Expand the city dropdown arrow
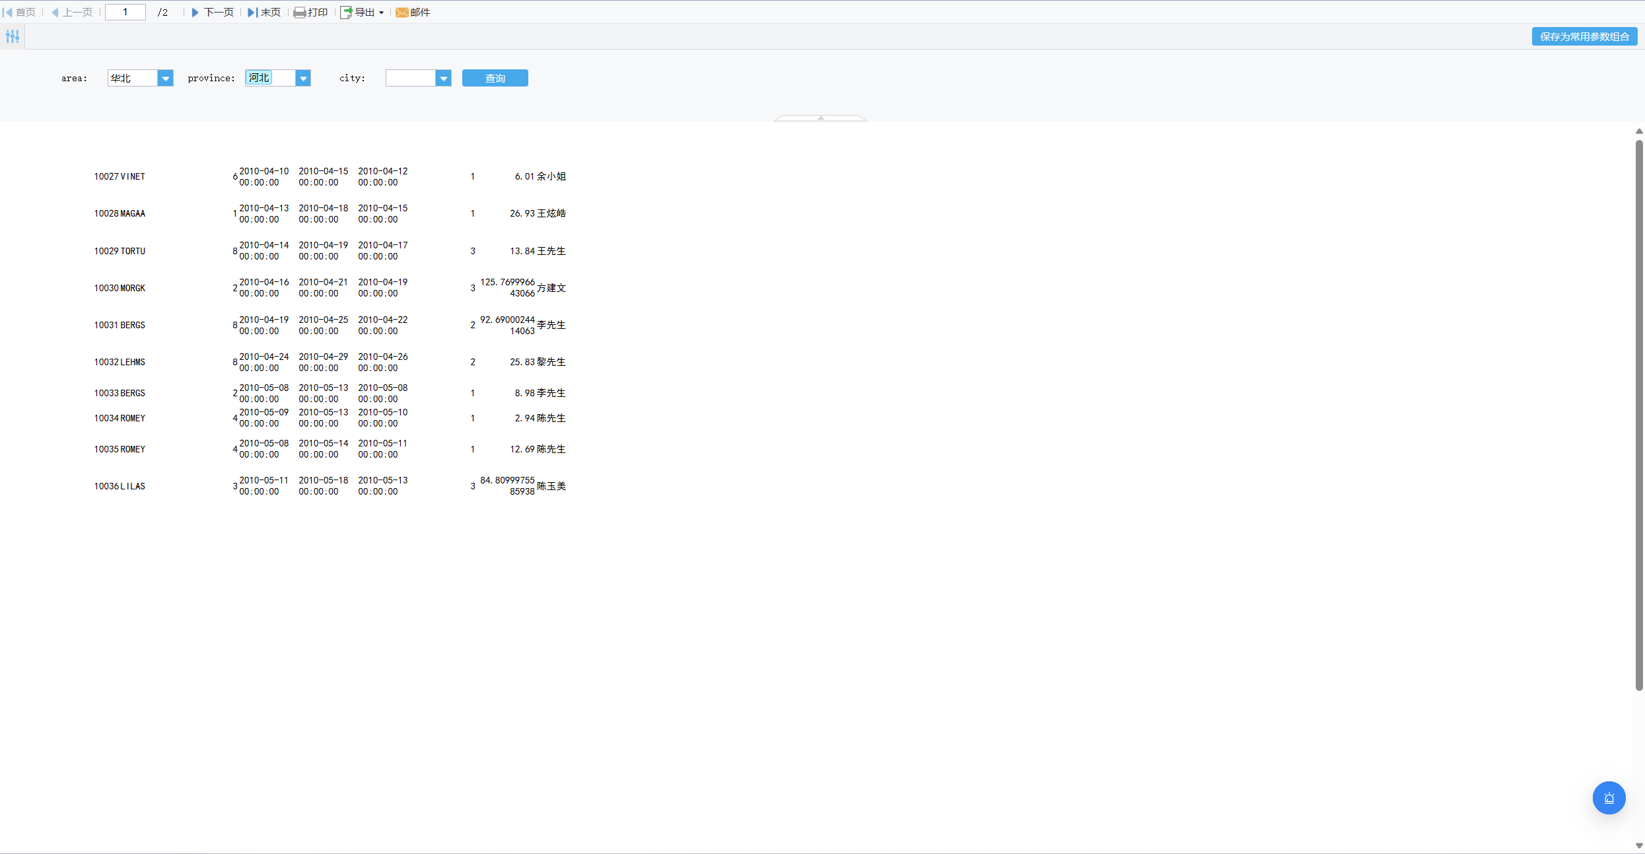The height and width of the screenshot is (854, 1645). click(x=444, y=79)
